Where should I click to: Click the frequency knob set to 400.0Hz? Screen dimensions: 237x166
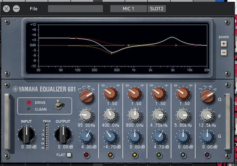tap(111, 115)
